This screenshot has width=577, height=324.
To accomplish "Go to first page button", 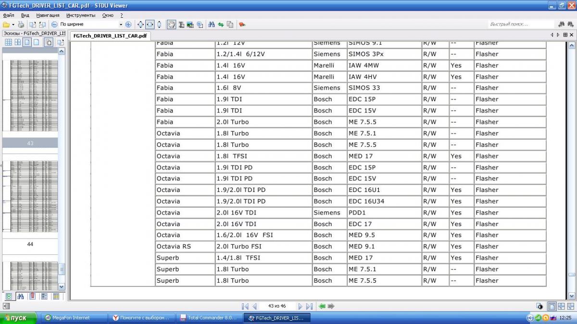I will [245, 306].
